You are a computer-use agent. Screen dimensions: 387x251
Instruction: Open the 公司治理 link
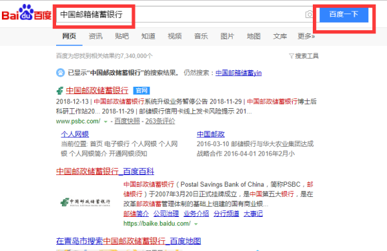(166, 214)
